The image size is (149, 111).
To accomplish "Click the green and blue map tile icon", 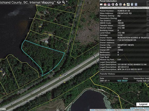I will coord(128,4).
